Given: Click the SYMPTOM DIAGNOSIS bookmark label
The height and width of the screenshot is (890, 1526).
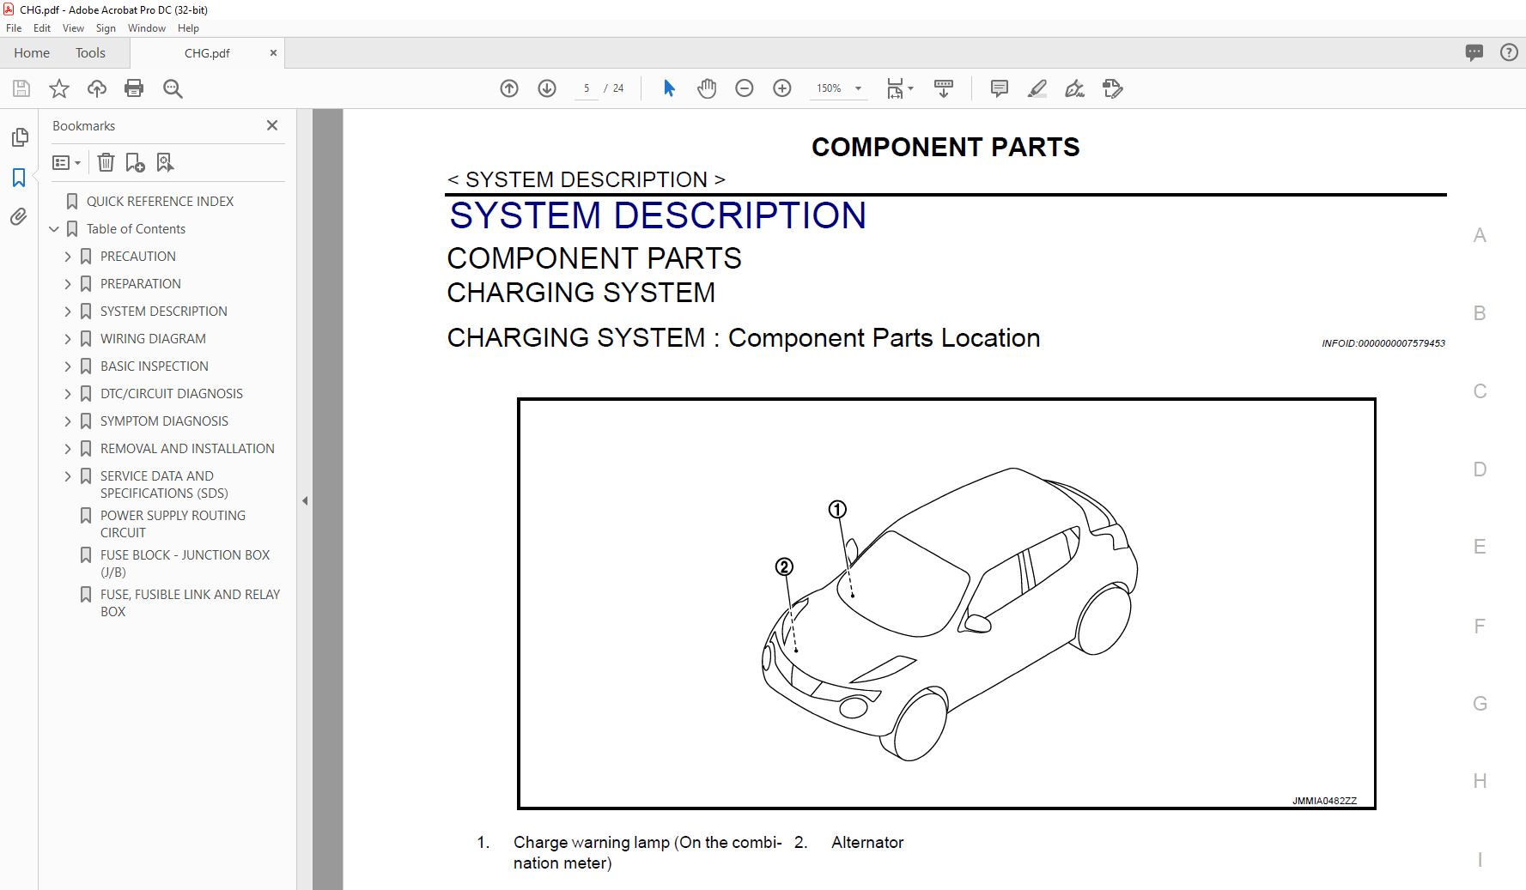Looking at the screenshot, I should (164, 421).
